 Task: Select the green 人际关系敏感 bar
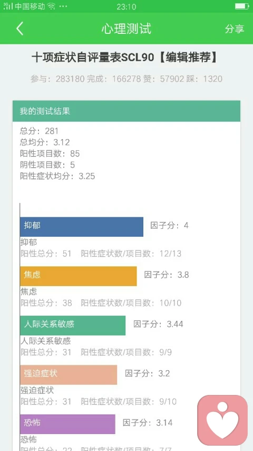(x=73, y=325)
